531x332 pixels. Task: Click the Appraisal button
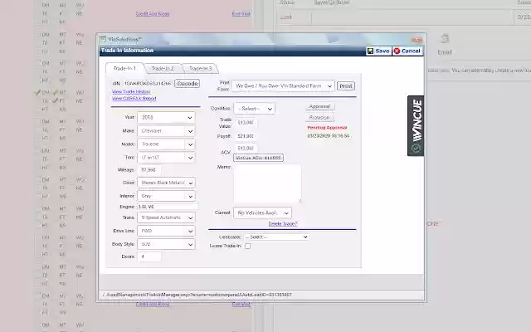point(319,106)
